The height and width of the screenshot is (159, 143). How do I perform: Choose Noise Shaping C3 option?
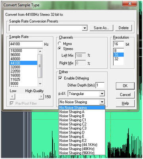[82, 128]
